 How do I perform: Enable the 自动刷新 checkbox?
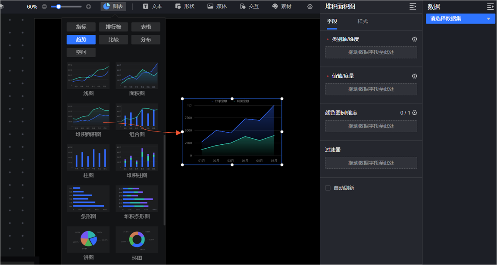tap(328, 188)
